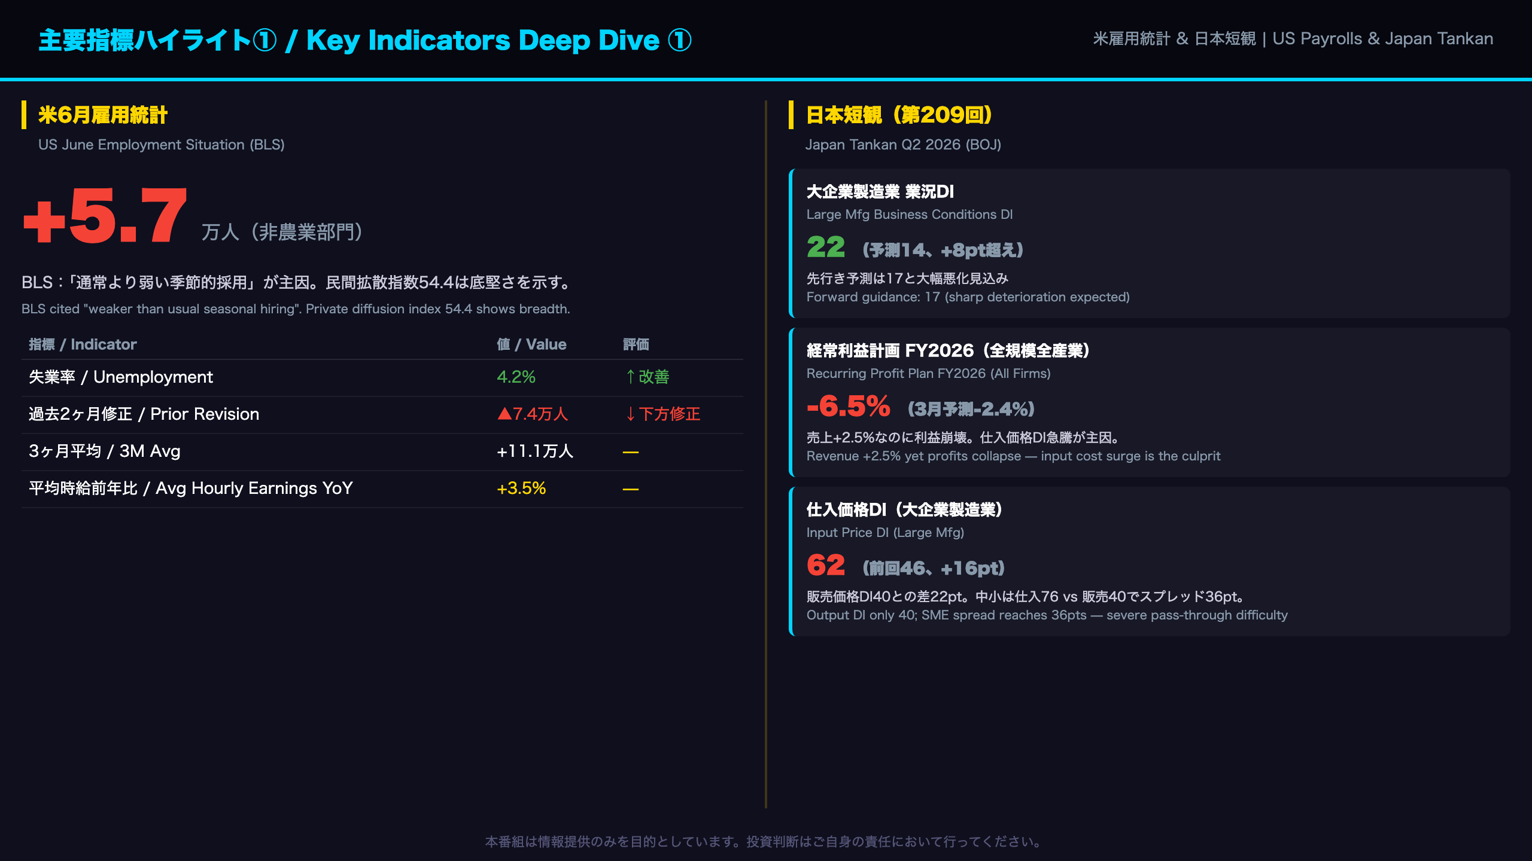Viewport: 1532px width, 861px height.
Task: Click the '値 / Value' column header
Action: click(531, 344)
